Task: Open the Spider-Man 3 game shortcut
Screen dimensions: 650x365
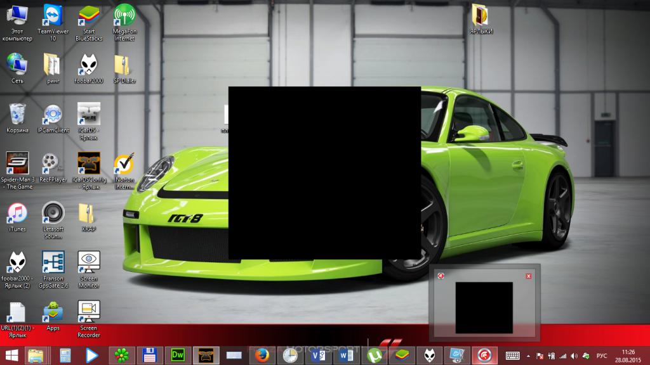Action: [17, 162]
